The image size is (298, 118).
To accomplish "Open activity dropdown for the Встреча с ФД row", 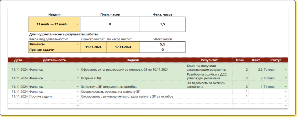I will (x=77, y=78).
